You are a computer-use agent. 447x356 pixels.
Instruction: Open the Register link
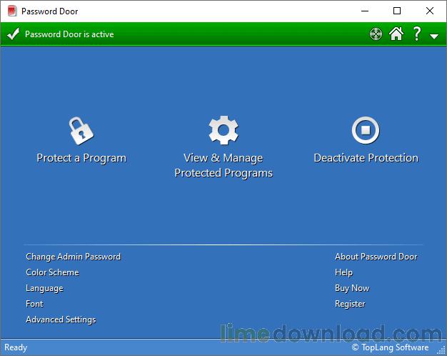click(350, 304)
